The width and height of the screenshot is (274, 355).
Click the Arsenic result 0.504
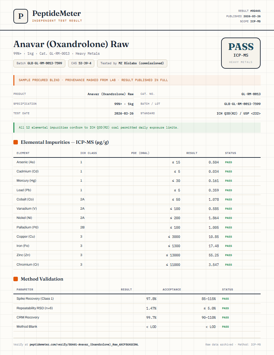click(214, 162)
